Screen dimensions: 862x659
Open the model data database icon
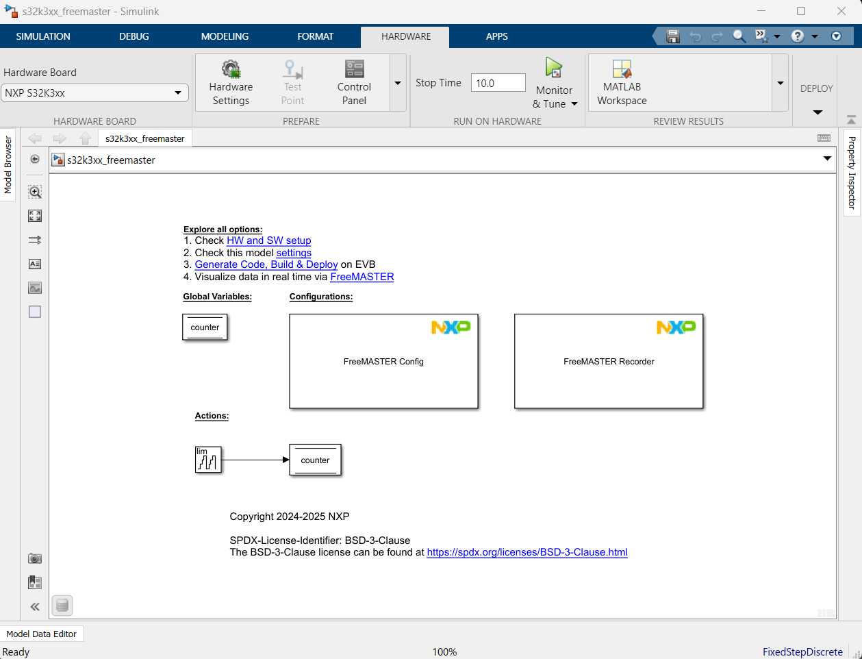62,606
